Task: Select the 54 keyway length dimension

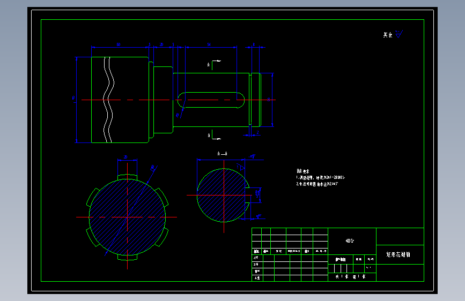Action: [209, 44]
